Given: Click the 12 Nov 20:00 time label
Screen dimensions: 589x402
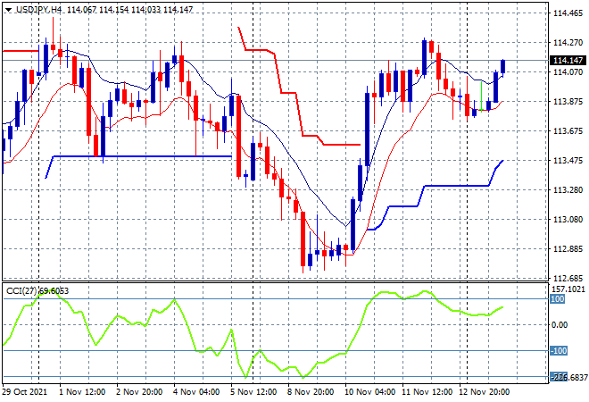Looking at the screenshot, I should pyautogui.click(x=485, y=392).
